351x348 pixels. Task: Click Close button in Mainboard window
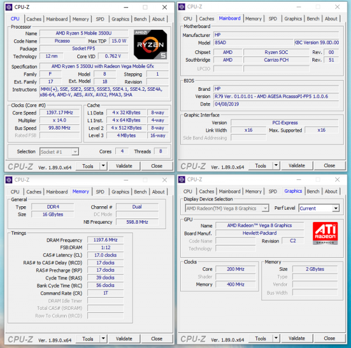[329, 165]
